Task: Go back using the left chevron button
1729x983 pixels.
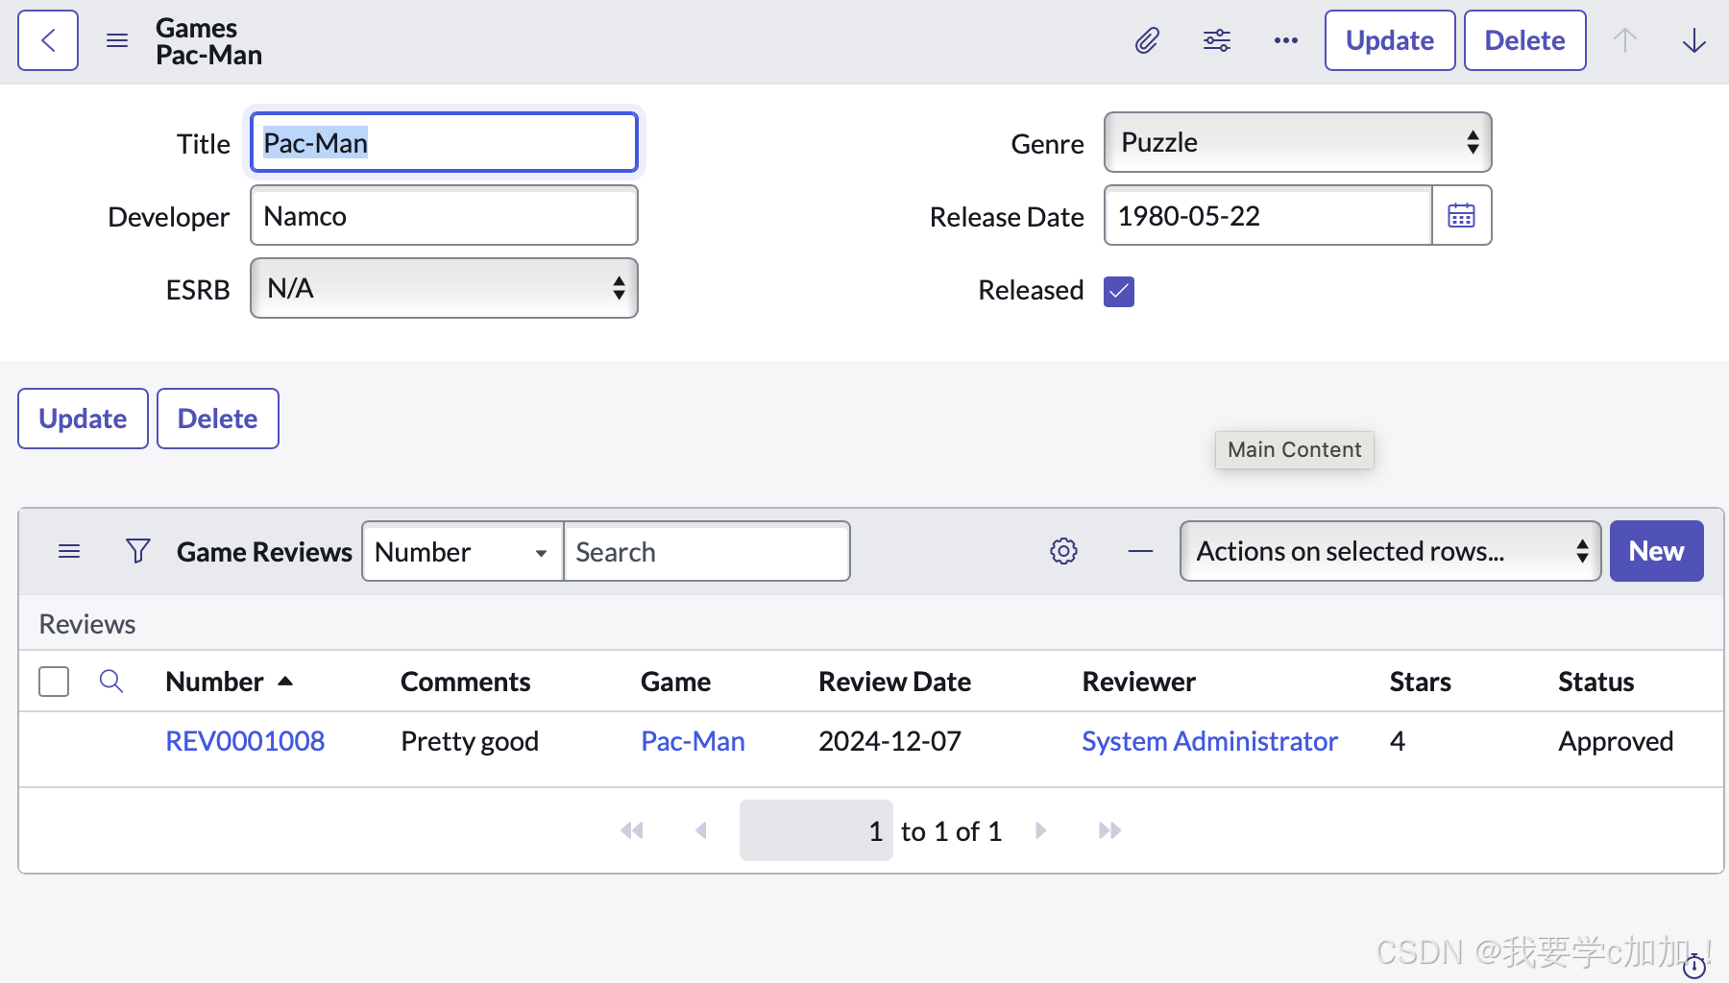Action: pyautogui.click(x=48, y=40)
